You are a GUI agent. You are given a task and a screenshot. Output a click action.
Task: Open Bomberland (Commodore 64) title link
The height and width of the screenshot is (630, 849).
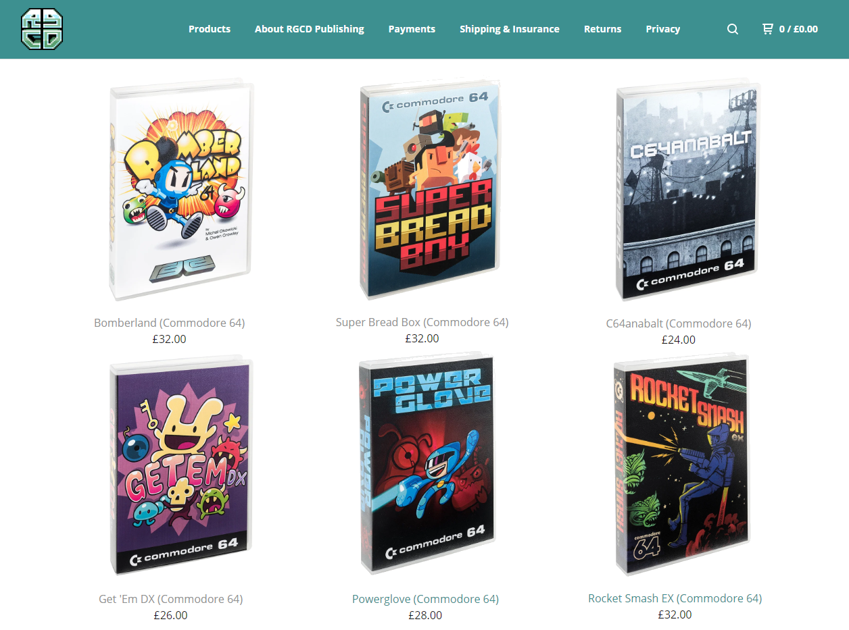(x=170, y=323)
